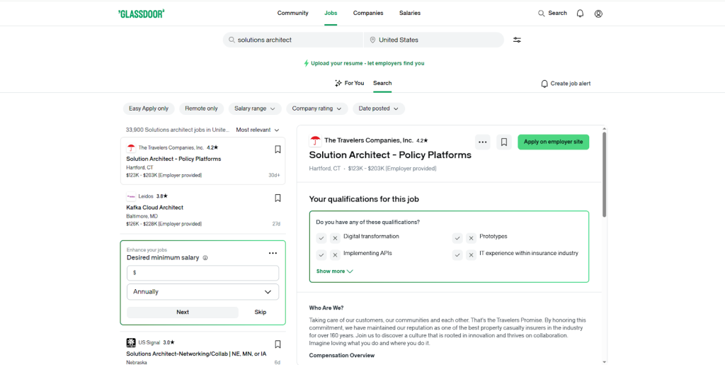Open the search filters sliders icon
725x365 pixels.
tap(517, 40)
